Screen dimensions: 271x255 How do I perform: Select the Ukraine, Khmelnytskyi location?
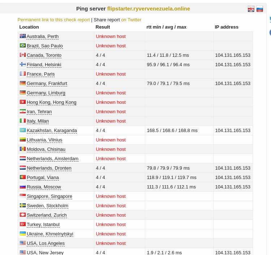tap(50, 234)
